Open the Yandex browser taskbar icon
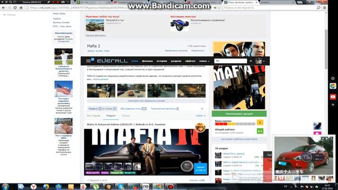This screenshot has width=338, height=190. [x=33, y=186]
